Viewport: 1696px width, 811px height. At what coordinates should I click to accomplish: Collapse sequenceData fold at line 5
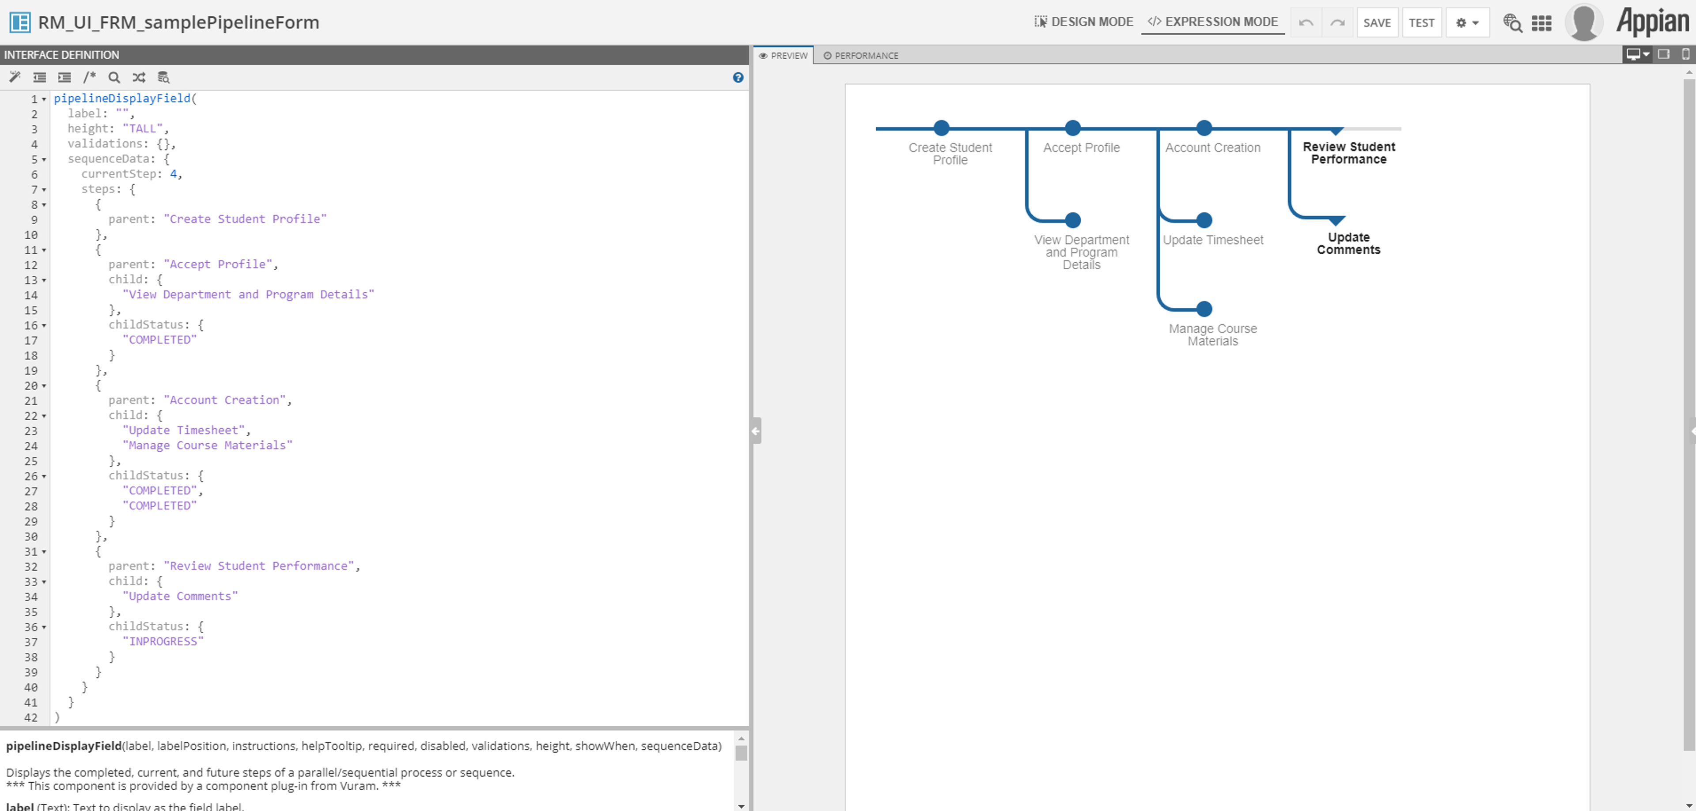coord(44,160)
